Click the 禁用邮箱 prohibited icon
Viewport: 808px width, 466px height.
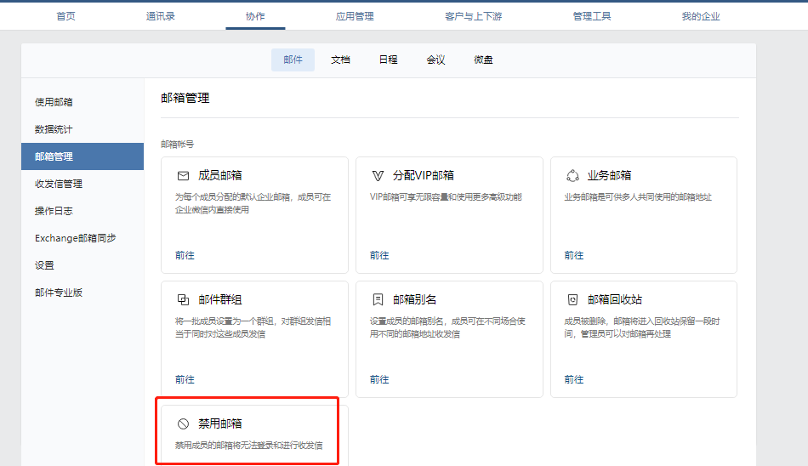(x=183, y=423)
